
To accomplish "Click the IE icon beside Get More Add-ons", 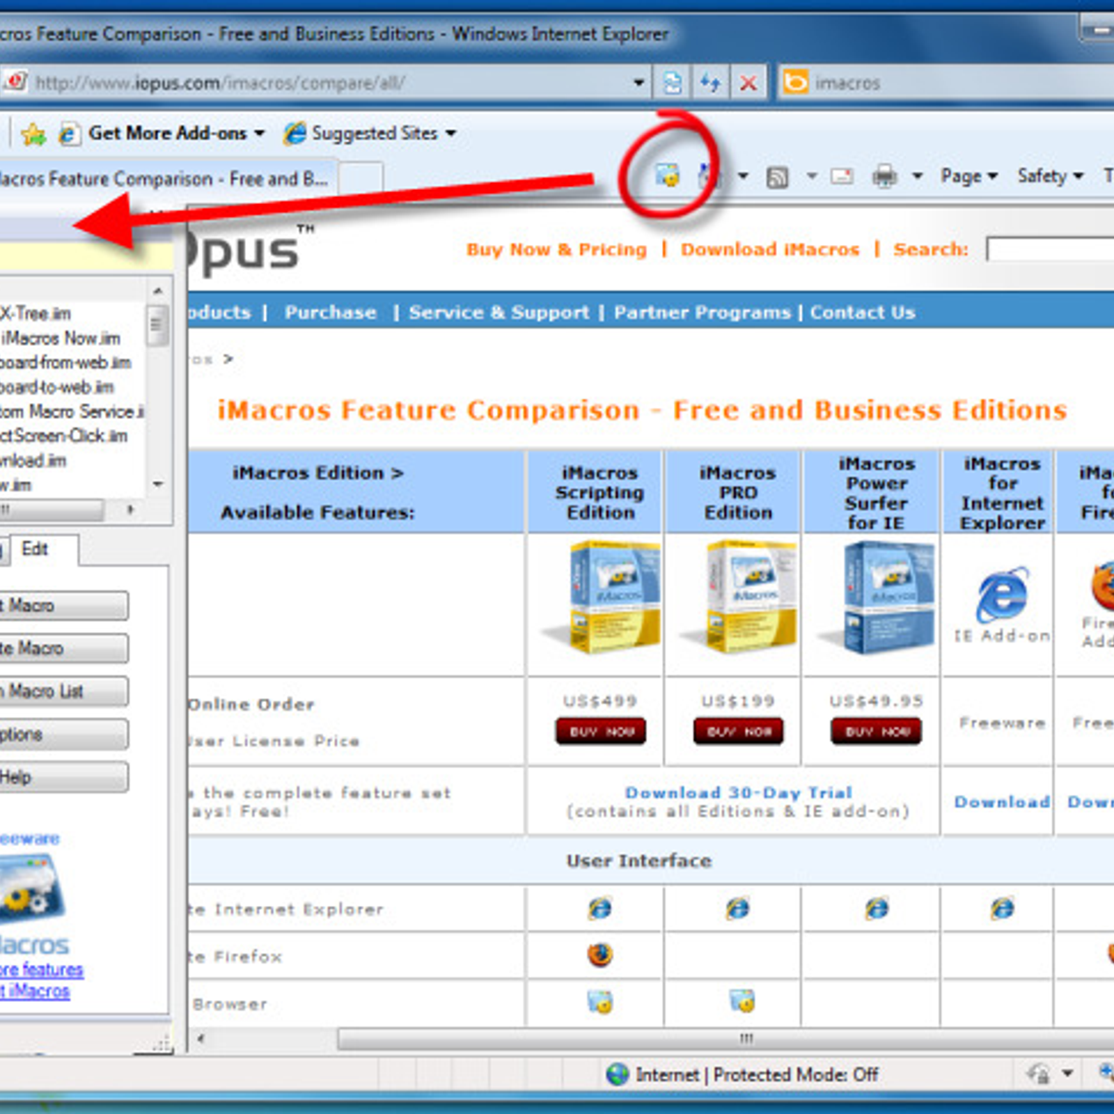I will [68, 133].
